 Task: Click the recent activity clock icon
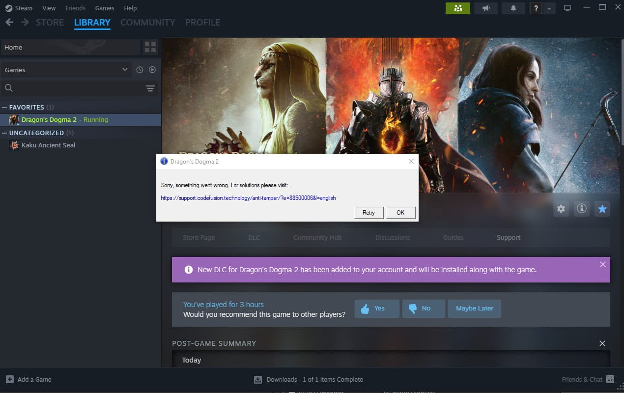[x=140, y=70]
